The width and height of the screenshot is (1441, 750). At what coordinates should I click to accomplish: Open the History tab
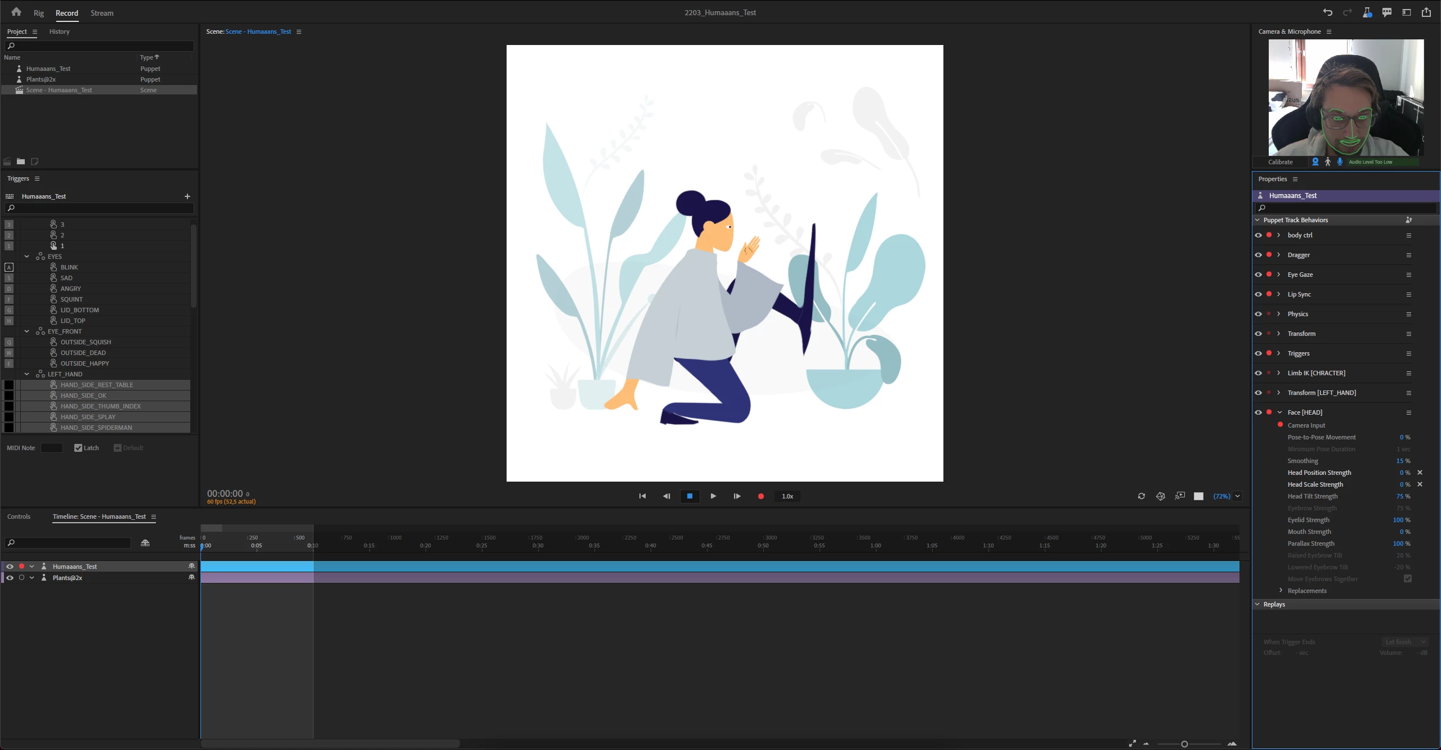click(59, 32)
